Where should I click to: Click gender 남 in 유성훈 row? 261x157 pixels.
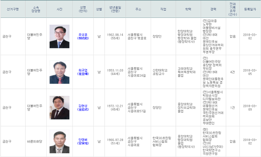click(x=99, y=36)
